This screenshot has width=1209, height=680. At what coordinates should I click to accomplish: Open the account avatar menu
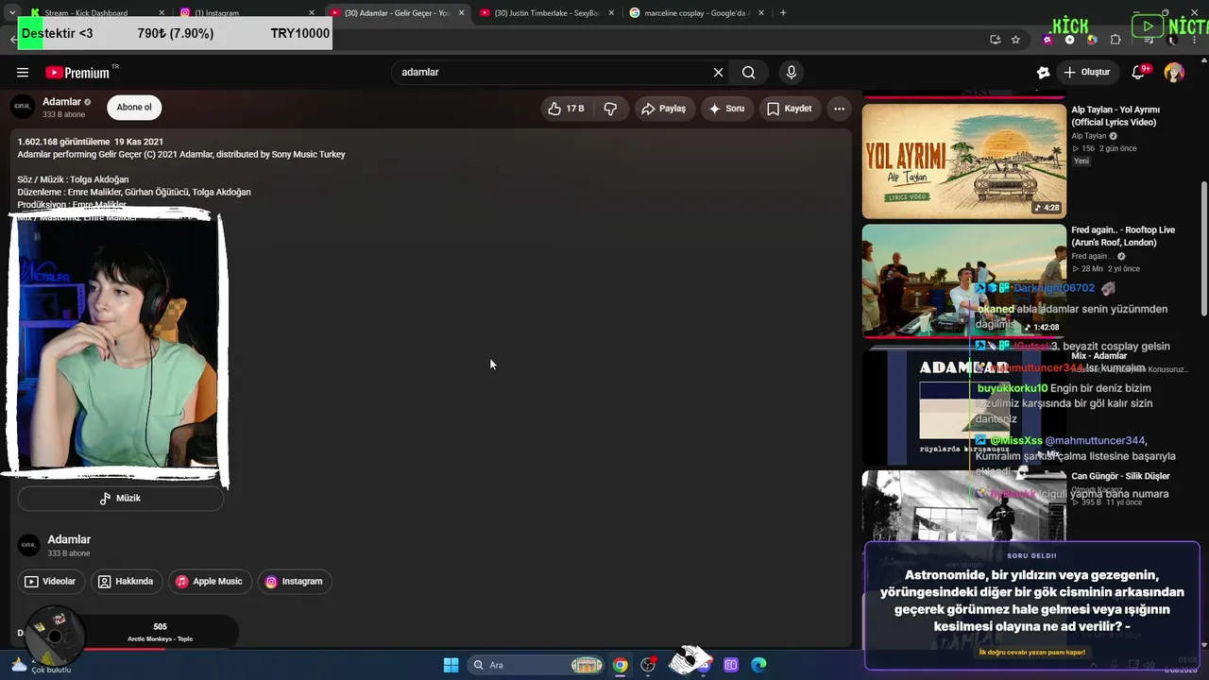point(1174,73)
